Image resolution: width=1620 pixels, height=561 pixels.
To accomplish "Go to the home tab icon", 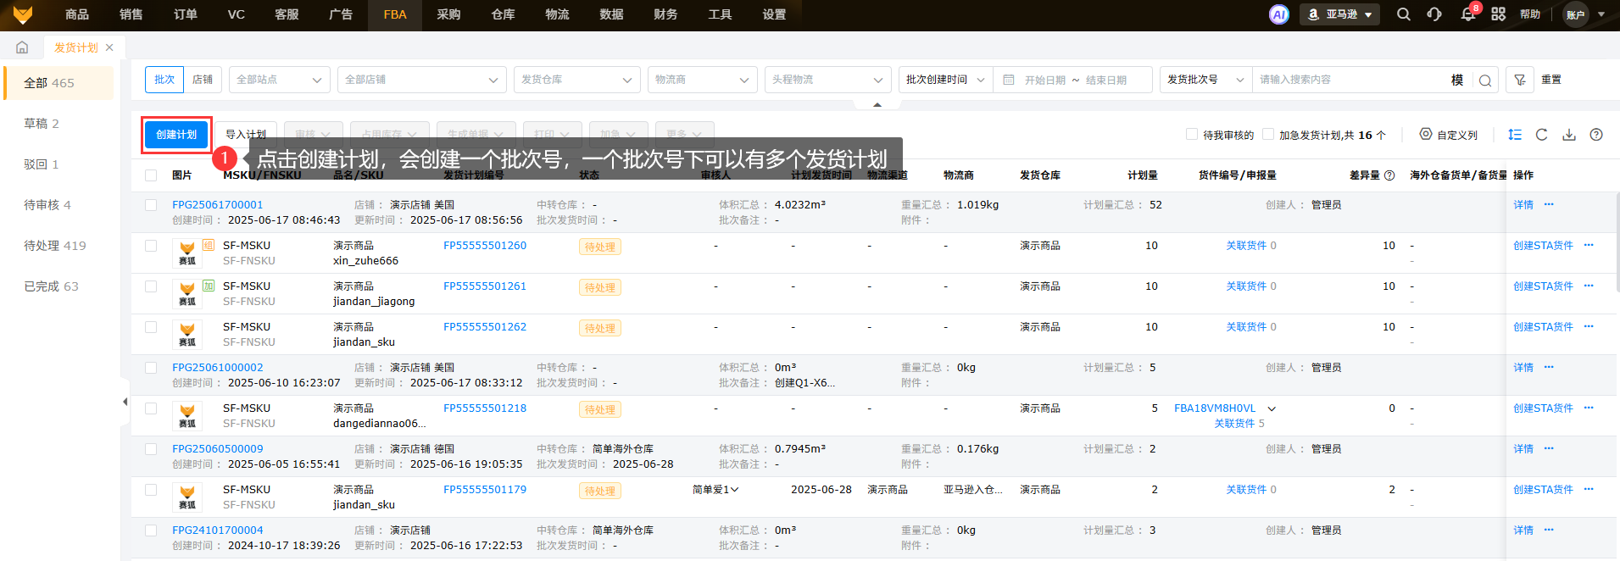I will coord(22,47).
